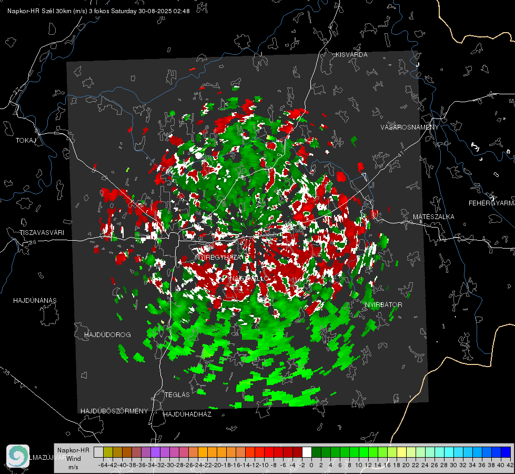Click the road number 36 near Tiszavasvári
Screen dimensions: 515x474
point(33,242)
